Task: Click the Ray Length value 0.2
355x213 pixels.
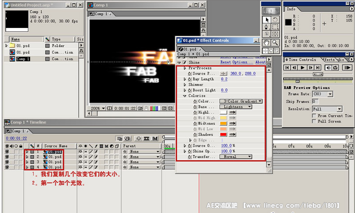Action: point(224,79)
